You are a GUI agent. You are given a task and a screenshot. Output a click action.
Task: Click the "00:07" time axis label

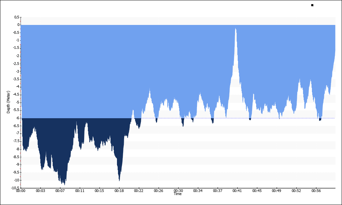[60, 191]
